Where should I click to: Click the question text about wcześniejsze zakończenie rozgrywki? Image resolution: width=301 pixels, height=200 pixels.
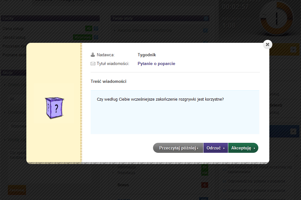pyautogui.click(x=160, y=99)
